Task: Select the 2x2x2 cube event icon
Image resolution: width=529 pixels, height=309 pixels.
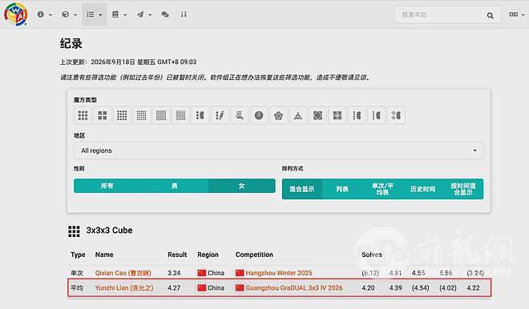Action: tap(103, 115)
